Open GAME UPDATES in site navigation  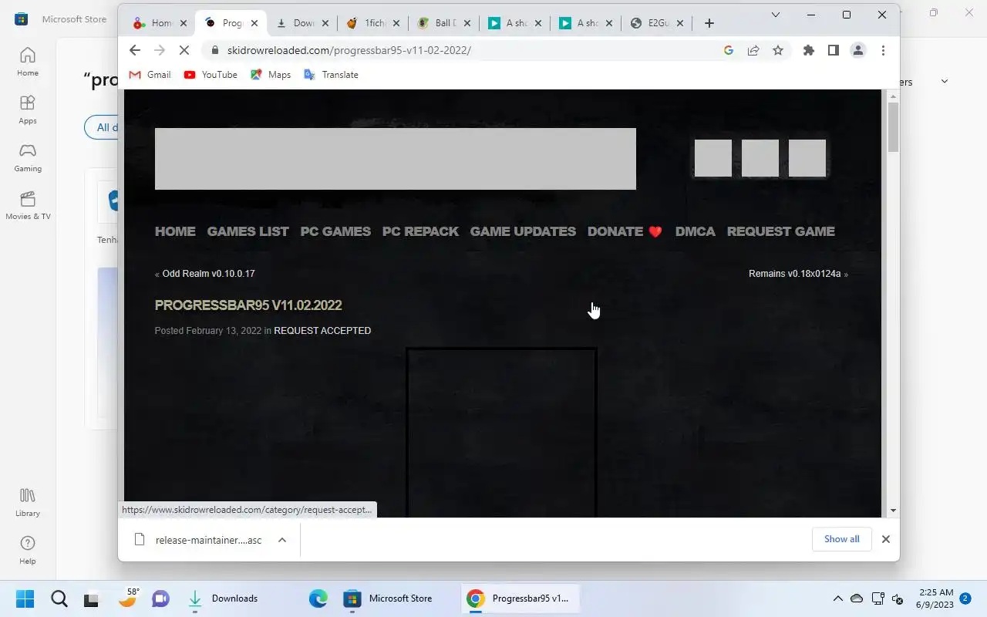click(x=523, y=231)
